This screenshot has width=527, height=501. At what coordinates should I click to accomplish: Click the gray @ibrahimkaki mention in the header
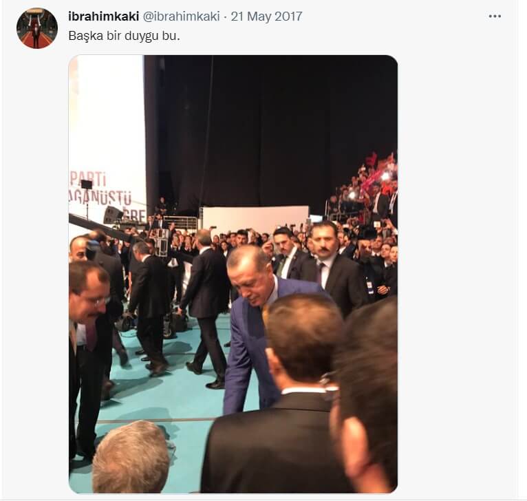[182, 17]
